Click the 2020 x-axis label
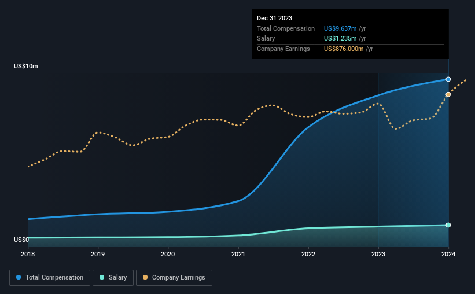Image resolution: width=475 pixels, height=294 pixels. coord(168,254)
